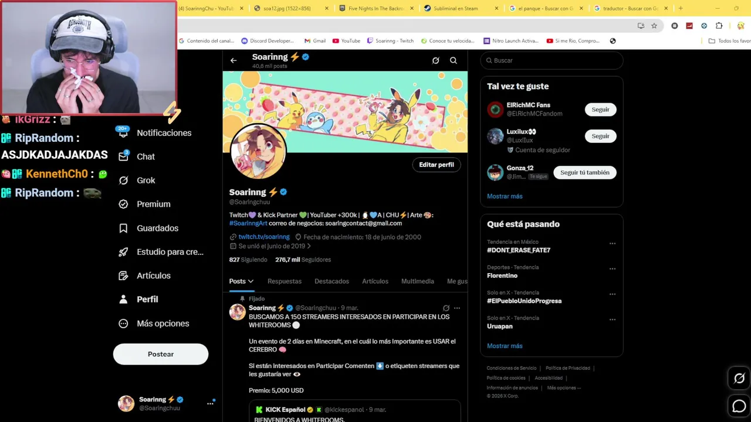Open the Gmail bookmark
751x422 pixels.
[x=315, y=41]
